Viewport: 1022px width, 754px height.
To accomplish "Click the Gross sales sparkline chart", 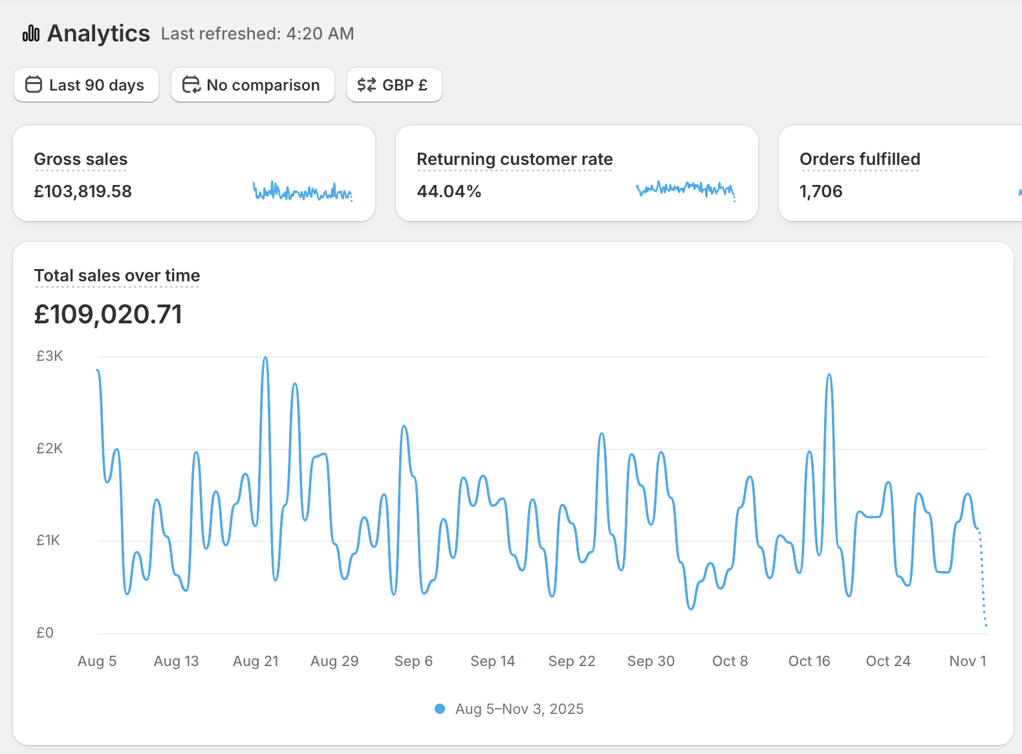I will pyautogui.click(x=302, y=191).
